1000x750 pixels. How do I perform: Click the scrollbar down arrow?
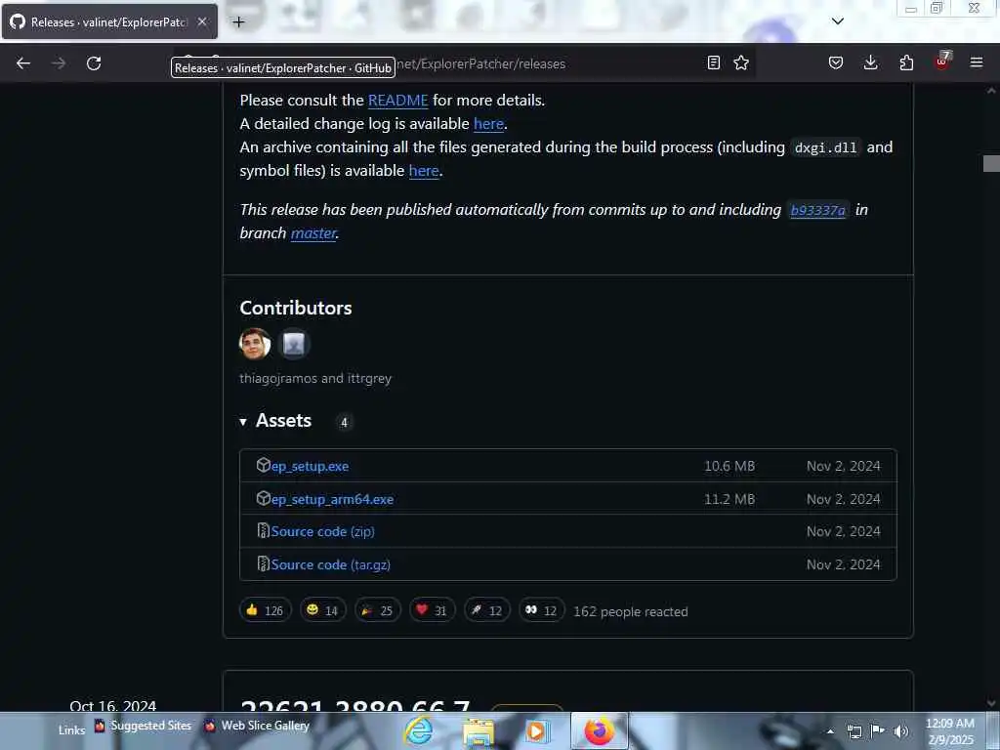(991, 703)
